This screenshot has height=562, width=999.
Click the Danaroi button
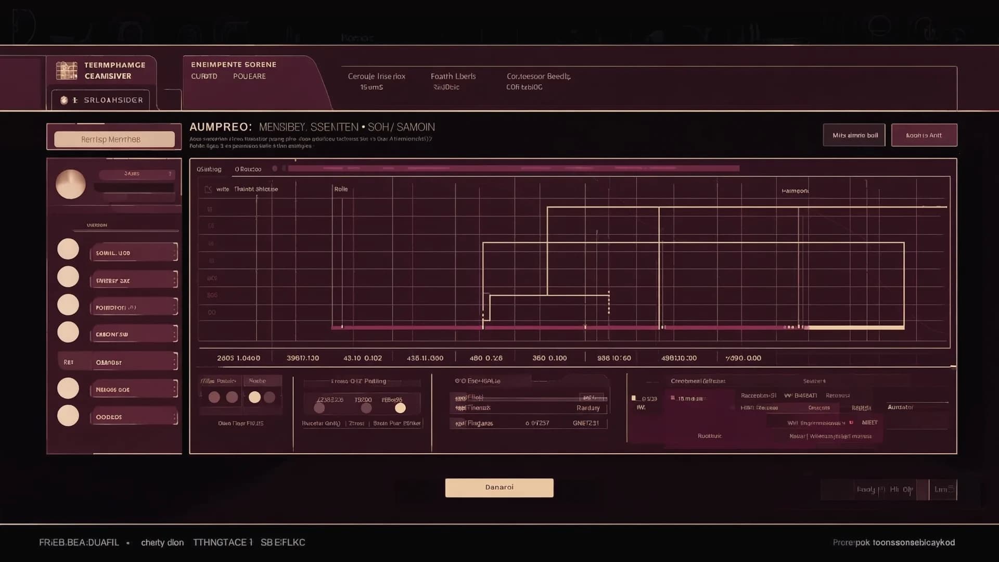(x=499, y=488)
